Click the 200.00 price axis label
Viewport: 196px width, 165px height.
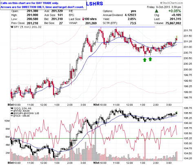[188, 69]
